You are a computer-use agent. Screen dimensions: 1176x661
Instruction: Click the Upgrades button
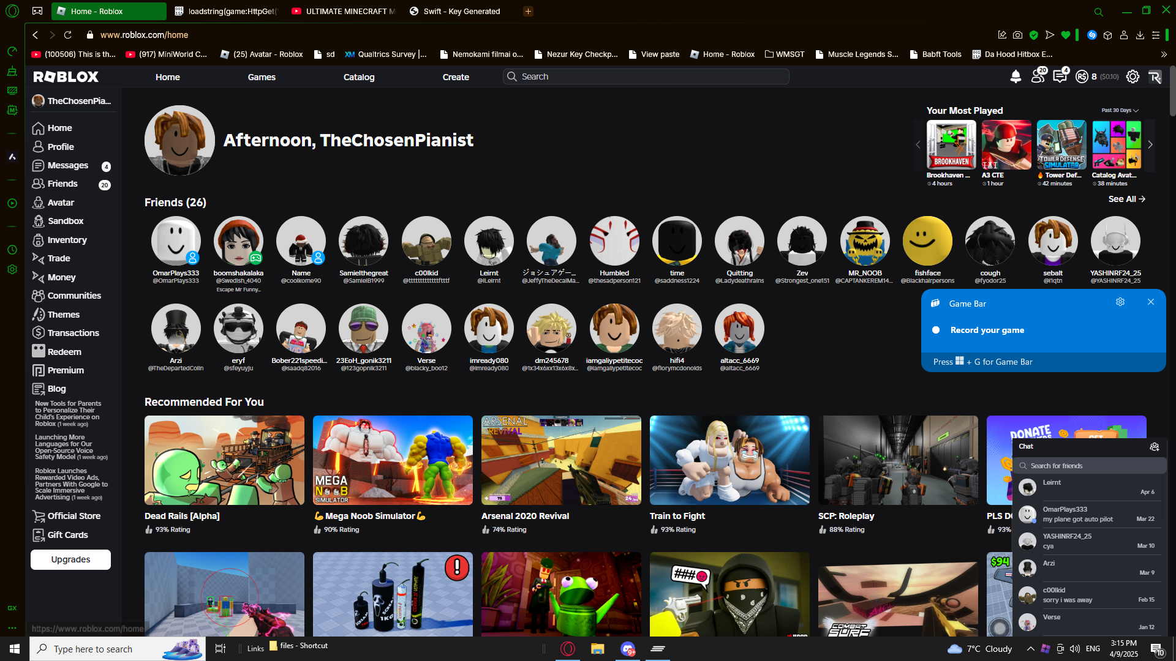pos(70,559)
